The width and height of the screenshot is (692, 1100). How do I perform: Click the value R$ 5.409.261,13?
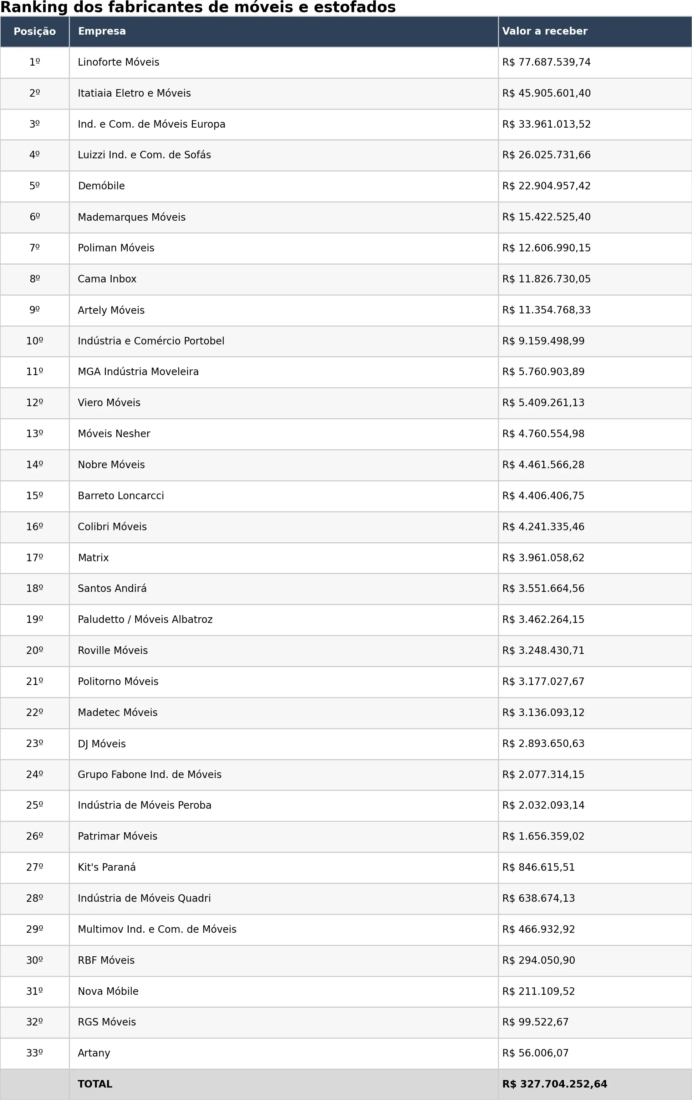pos(543,403)
